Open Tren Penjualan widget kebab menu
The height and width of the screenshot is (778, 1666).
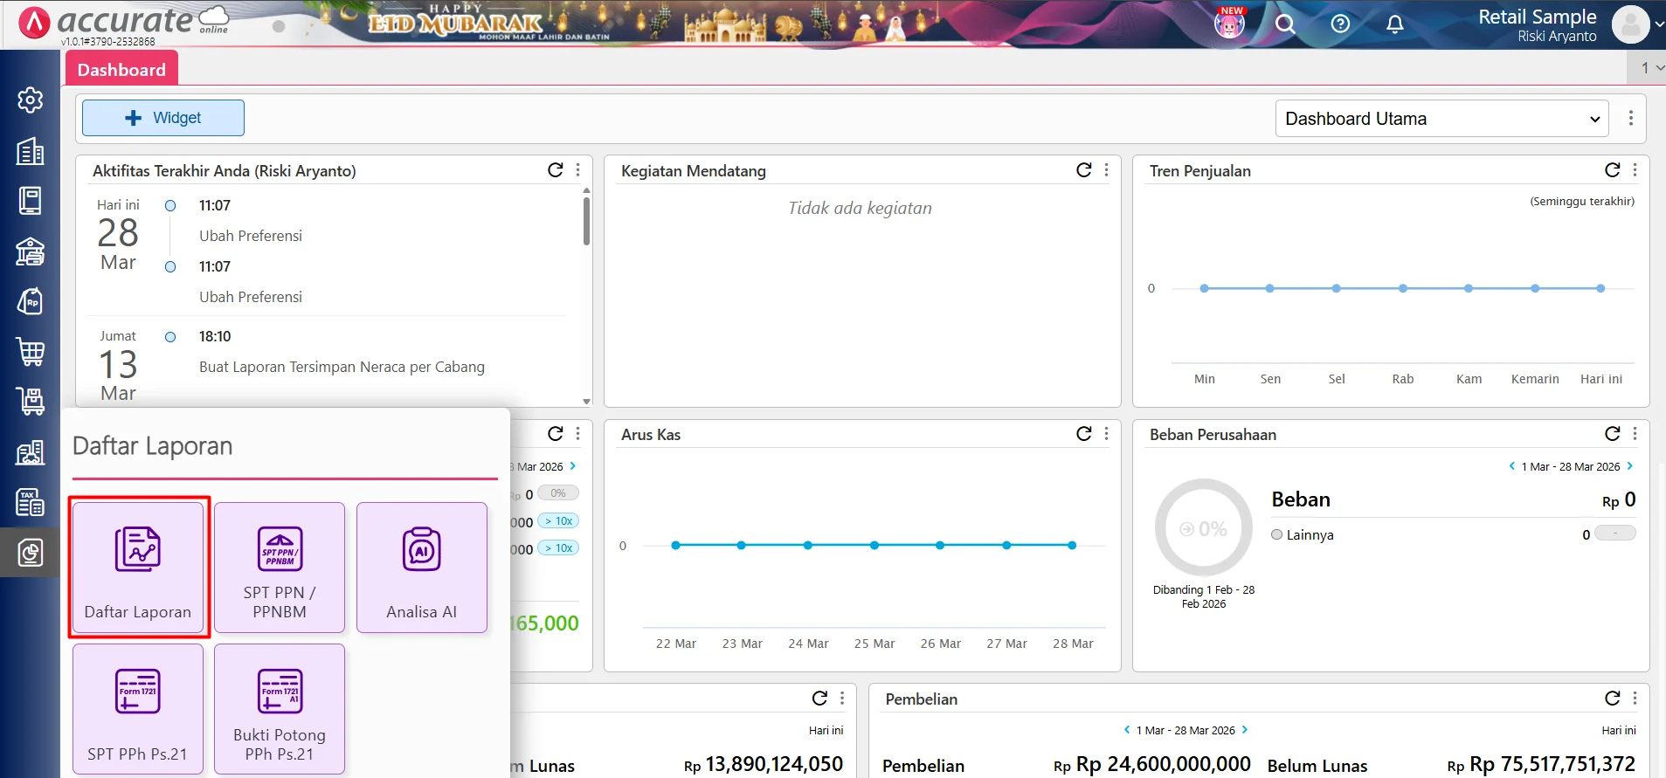pyautogui.click(x=1635, y=170)
